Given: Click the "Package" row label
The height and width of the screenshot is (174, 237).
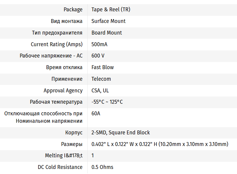Looking at the screenshot, I should (x=73, y=10).
